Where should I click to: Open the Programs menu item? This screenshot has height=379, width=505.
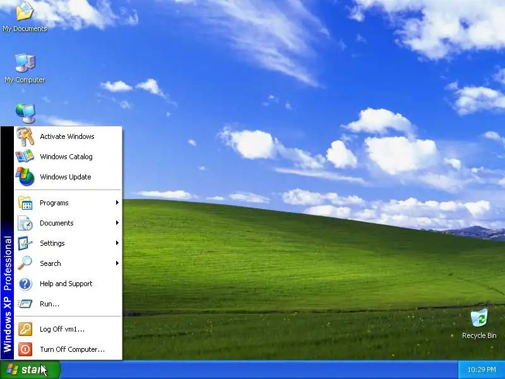click(x=68, y=203)
